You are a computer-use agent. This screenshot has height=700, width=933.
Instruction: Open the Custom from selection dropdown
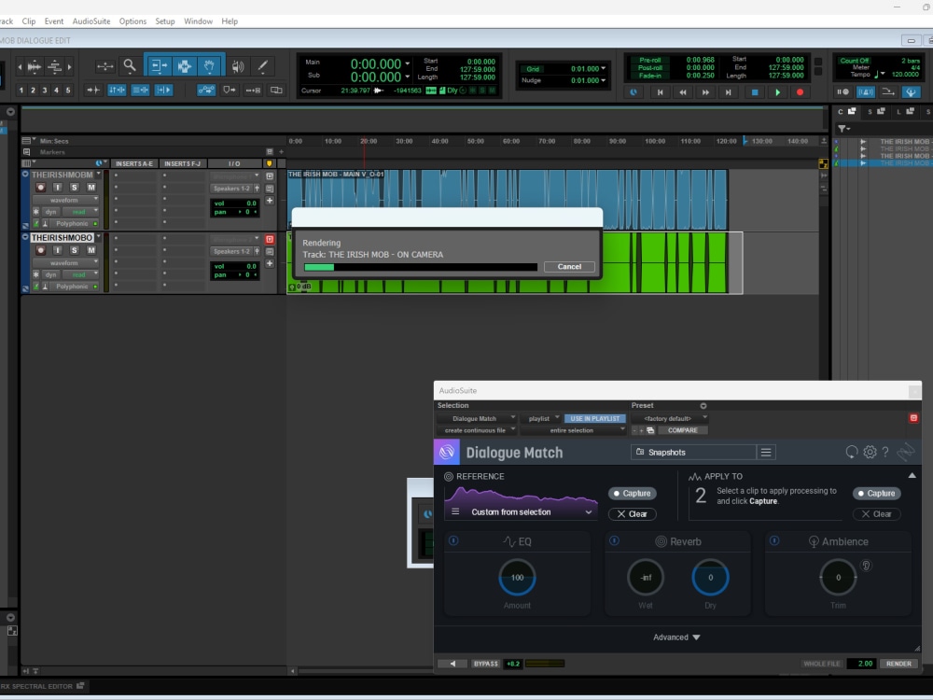click(x=522, y=511)
